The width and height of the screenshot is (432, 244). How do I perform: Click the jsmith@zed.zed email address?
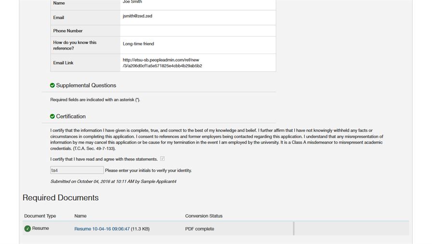(137, 16)
